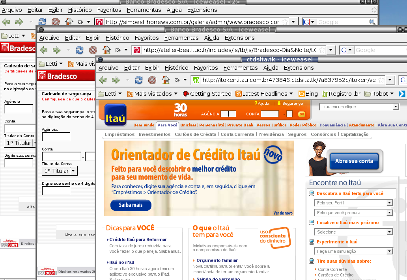Expand the Mais visitados bookmark menu in ctdsita.tk window
The image size is (407, 280).
pos(152,94)
